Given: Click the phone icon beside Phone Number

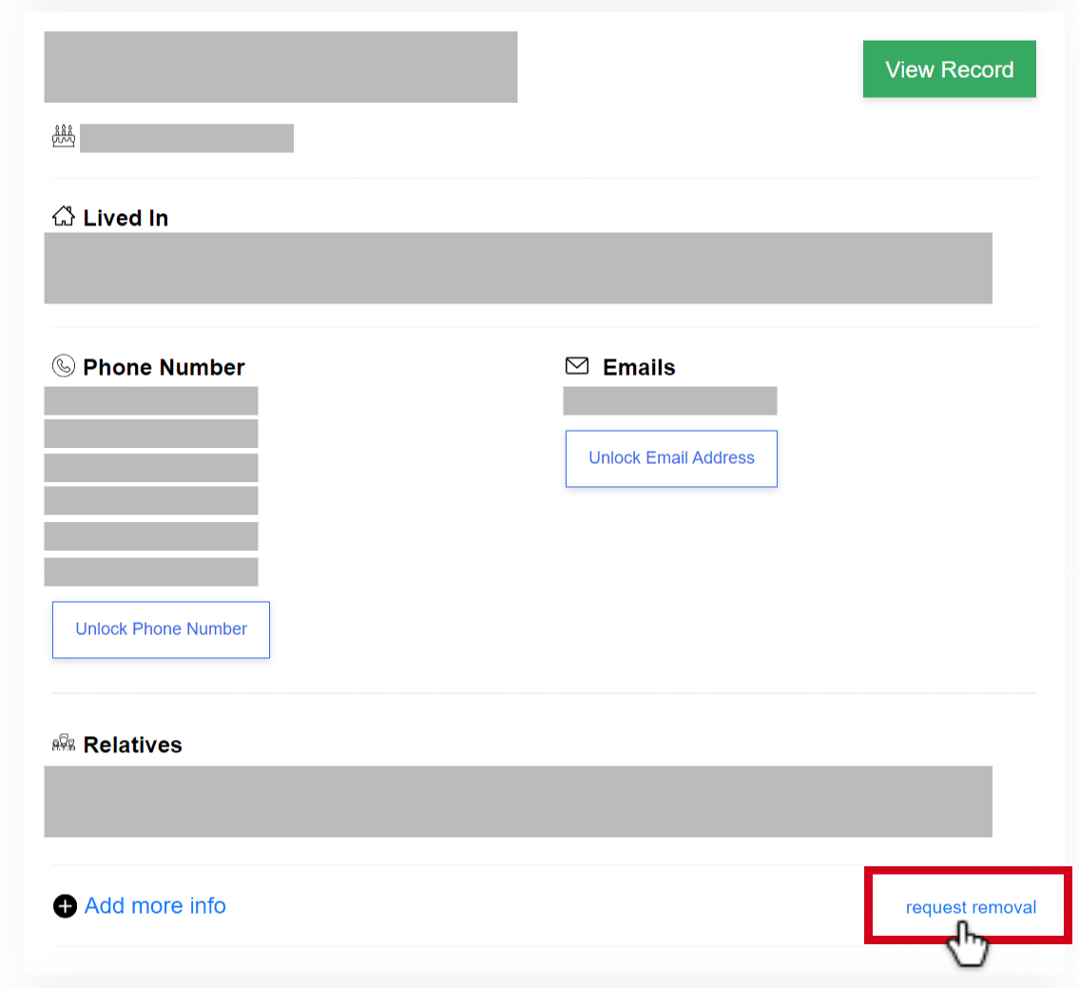Looking at the screenshot, I should [64, 365].
